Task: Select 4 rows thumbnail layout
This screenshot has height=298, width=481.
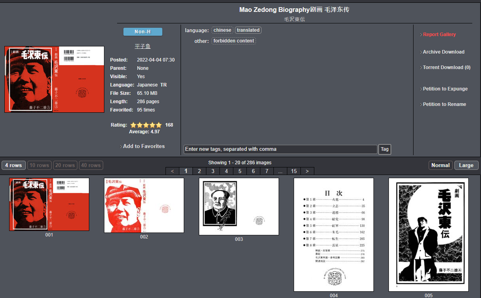Action: tap(13, 165)
